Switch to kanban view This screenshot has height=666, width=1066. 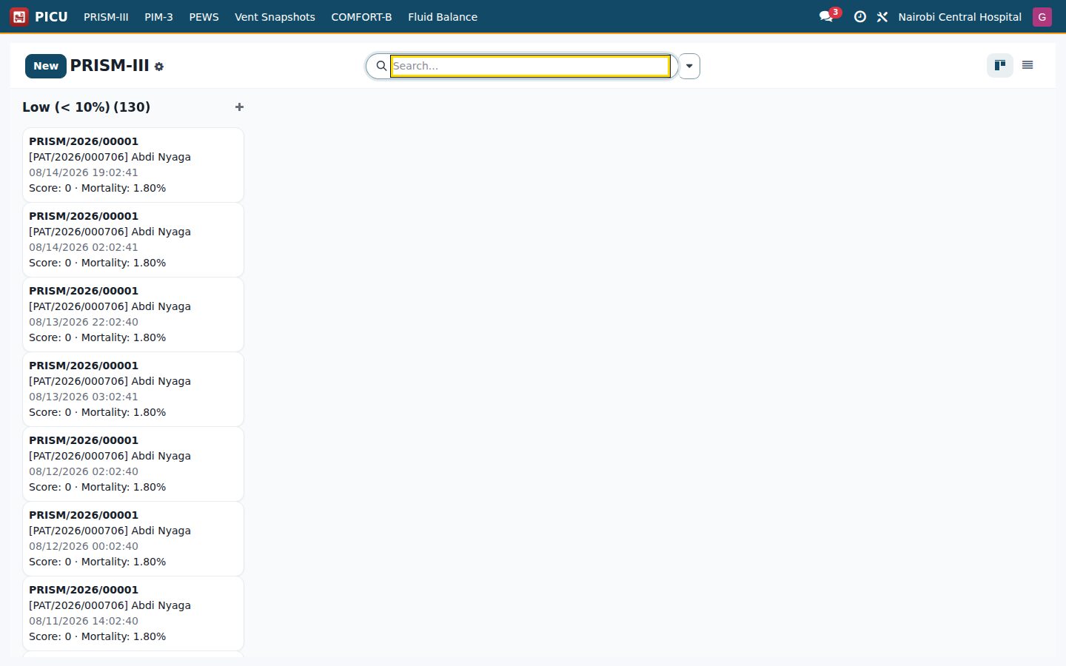click(1000, 65)
